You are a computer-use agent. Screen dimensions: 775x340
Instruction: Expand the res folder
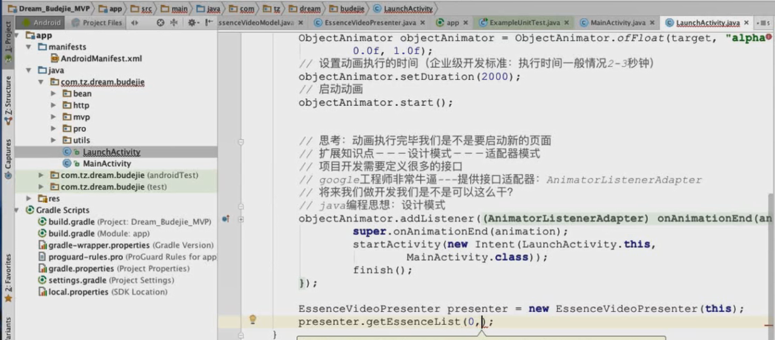[29, 198]
